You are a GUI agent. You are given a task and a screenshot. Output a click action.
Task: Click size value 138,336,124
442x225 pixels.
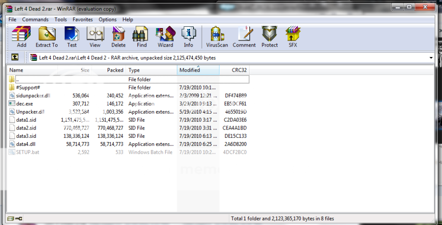pos(76,136)
